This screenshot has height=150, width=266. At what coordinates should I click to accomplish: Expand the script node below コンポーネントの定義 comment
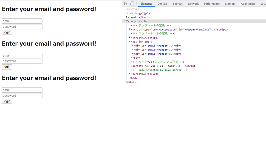coord(130,37)
